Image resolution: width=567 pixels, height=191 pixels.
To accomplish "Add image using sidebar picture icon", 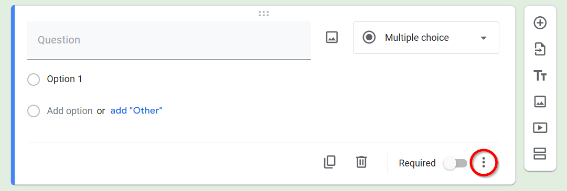I will click(x=540, y=102).
